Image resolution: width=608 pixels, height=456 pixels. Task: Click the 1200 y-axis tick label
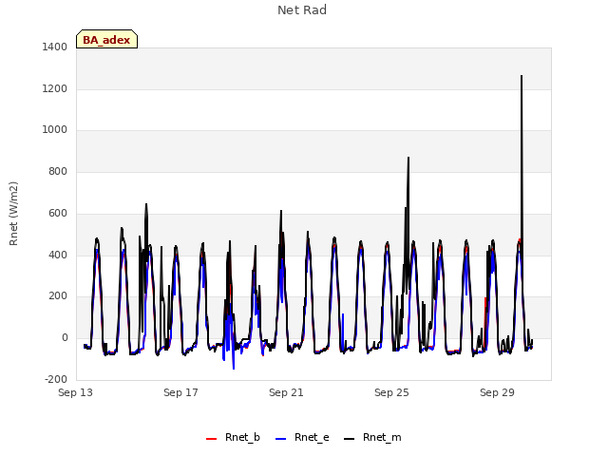pos(55,89)
